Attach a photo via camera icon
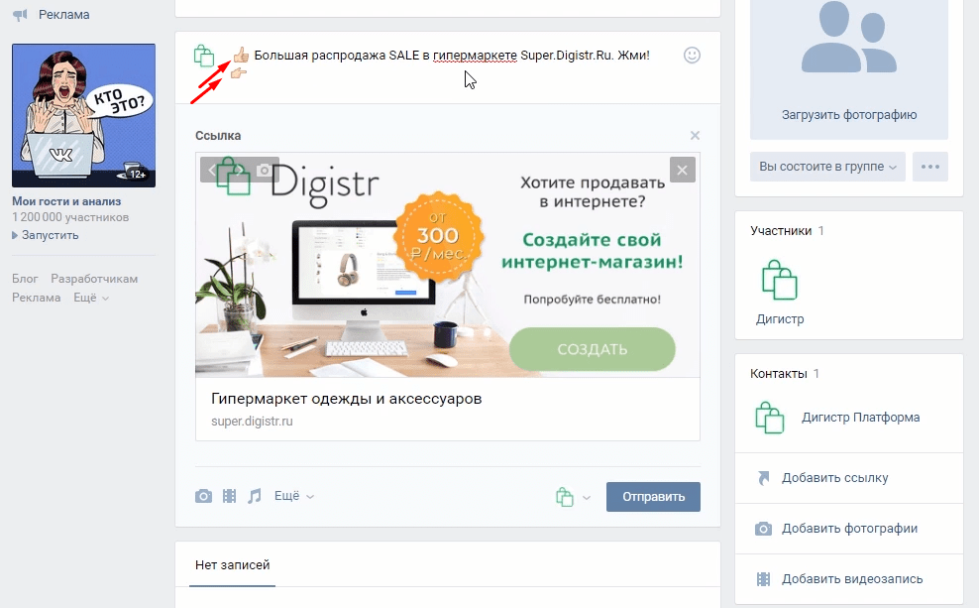 pos(203,496)
